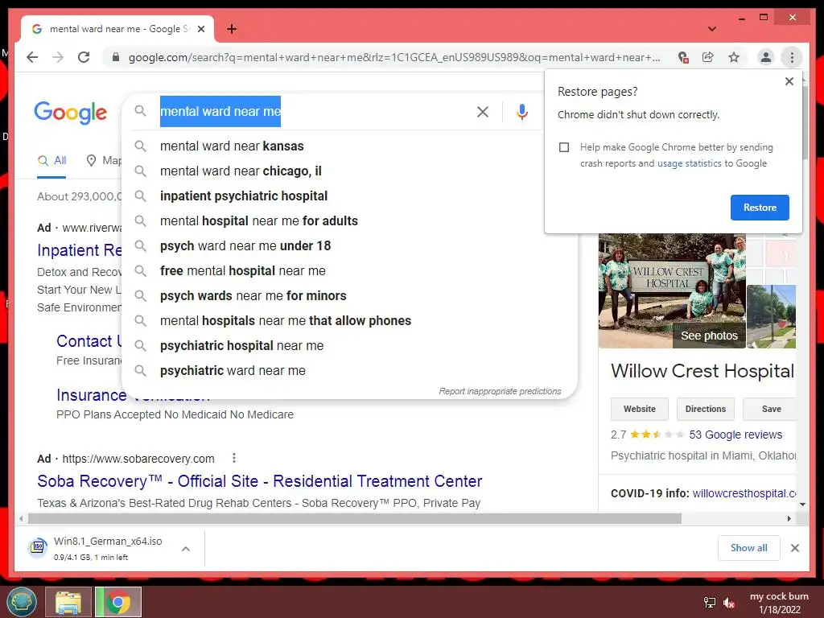Click the Directions button
Screen dimensions: 824x618
click(705, 409)
